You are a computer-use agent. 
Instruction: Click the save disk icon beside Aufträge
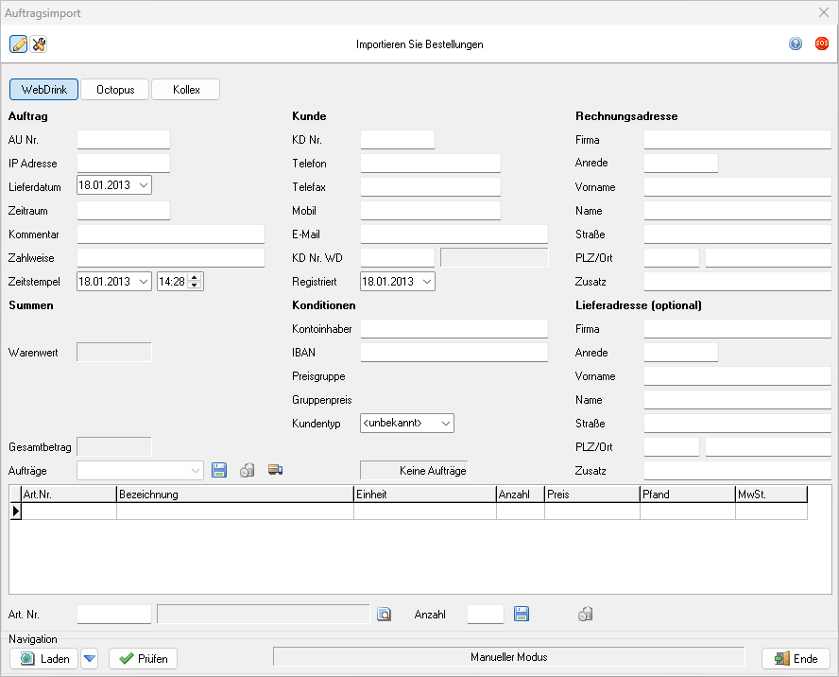[x=220, y=470]
